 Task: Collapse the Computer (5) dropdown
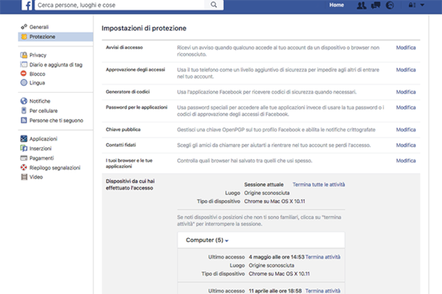pyautogui.click(x=207, y=240)
